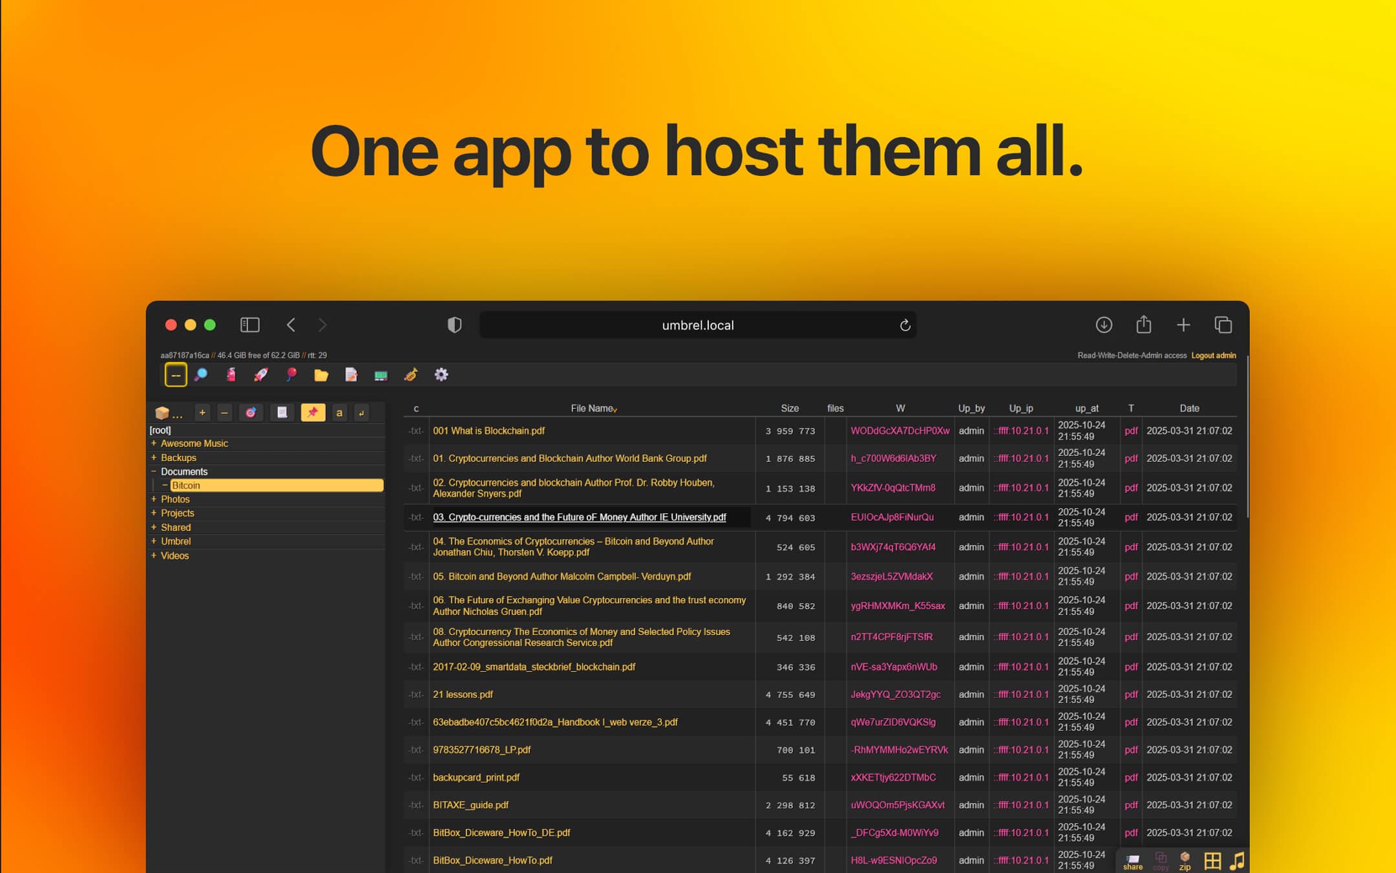Open settings via the gear icon

(441, 374)
